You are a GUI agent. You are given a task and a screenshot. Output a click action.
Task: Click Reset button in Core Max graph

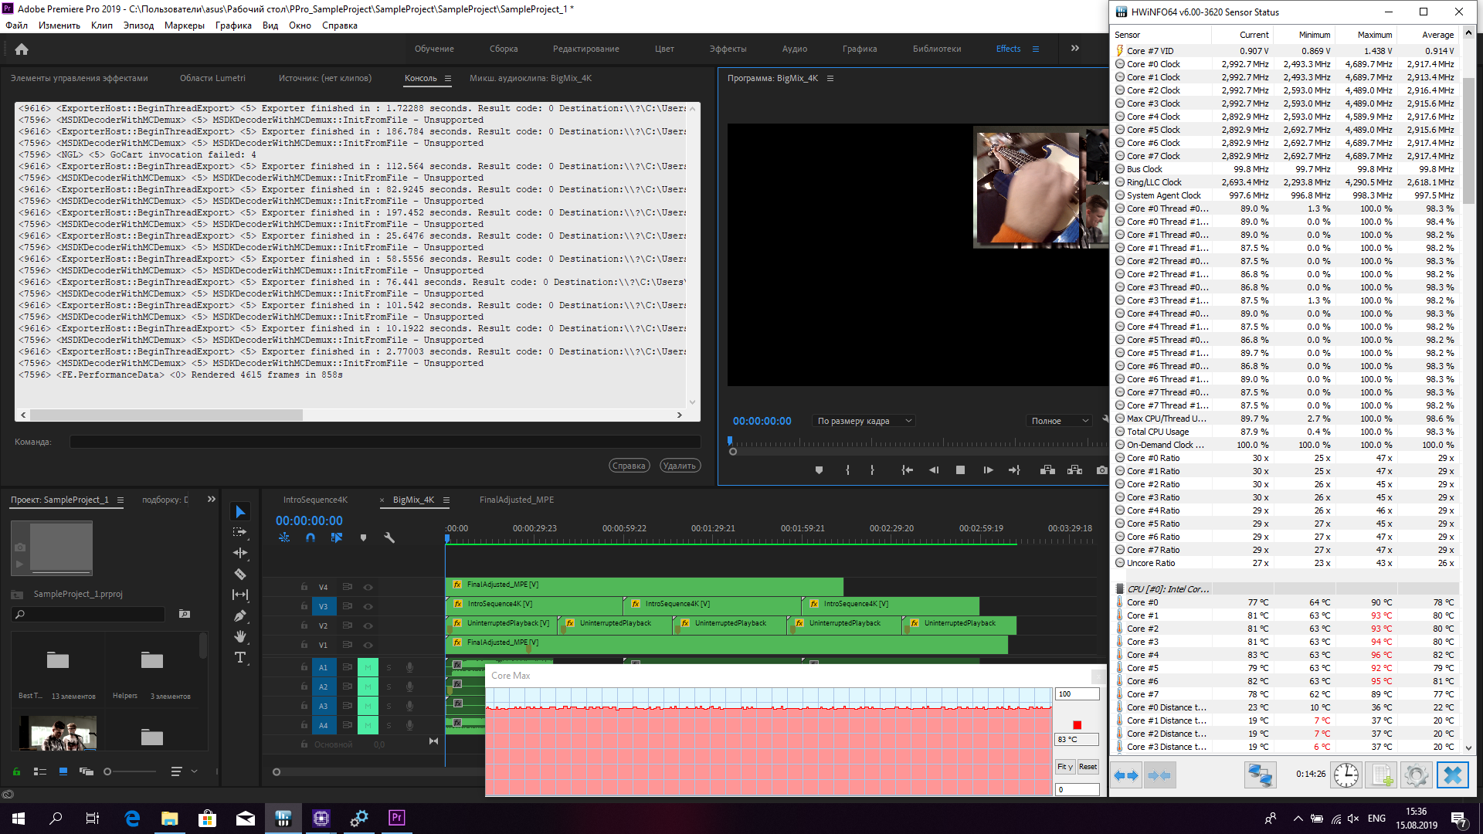tap(1088, 767)
